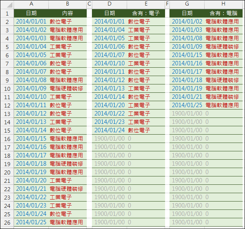The image size is (245, 229).
Task: Click cell D1 header 日期
Action: 110,13
